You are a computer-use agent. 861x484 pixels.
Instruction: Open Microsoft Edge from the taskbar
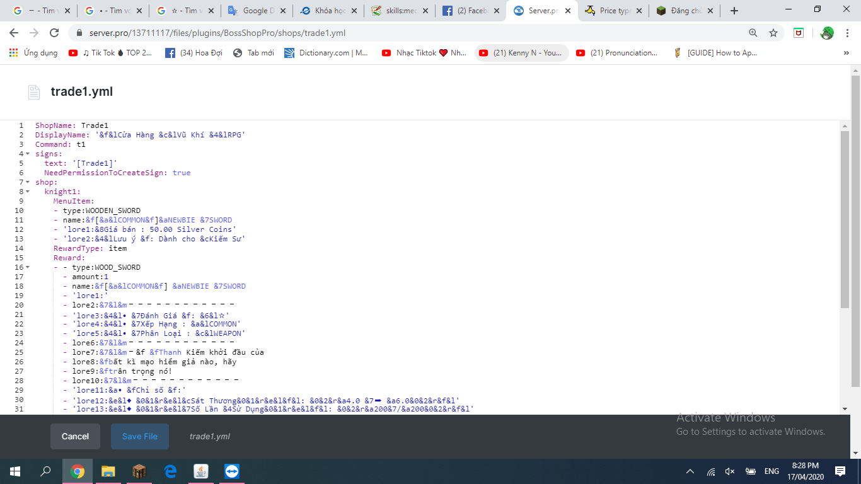click(x=170, y=471)
